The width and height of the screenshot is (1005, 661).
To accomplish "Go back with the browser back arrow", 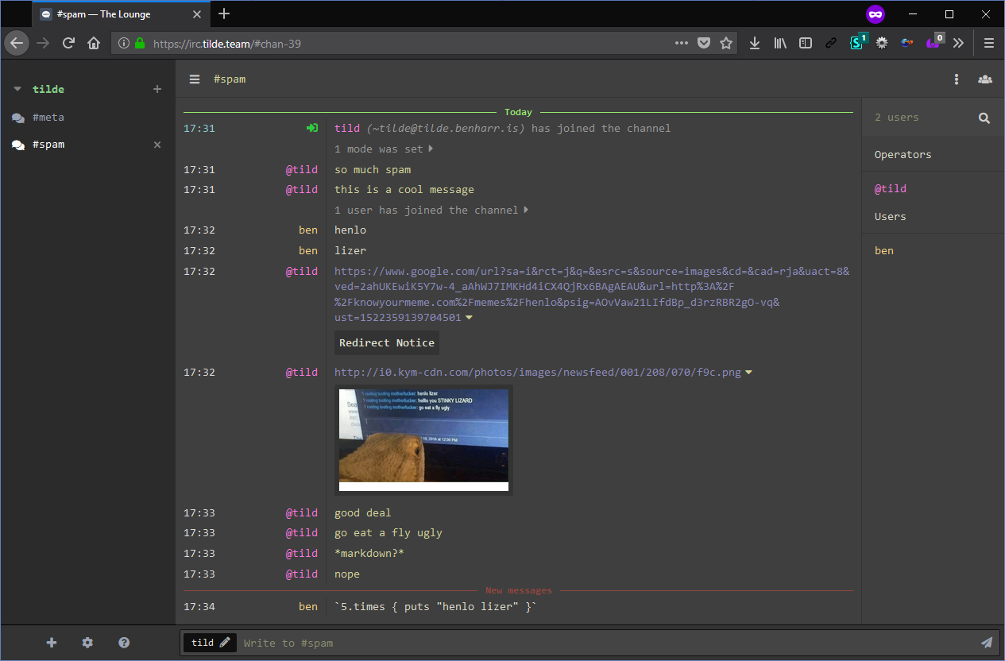I will [x=17, y=43].
